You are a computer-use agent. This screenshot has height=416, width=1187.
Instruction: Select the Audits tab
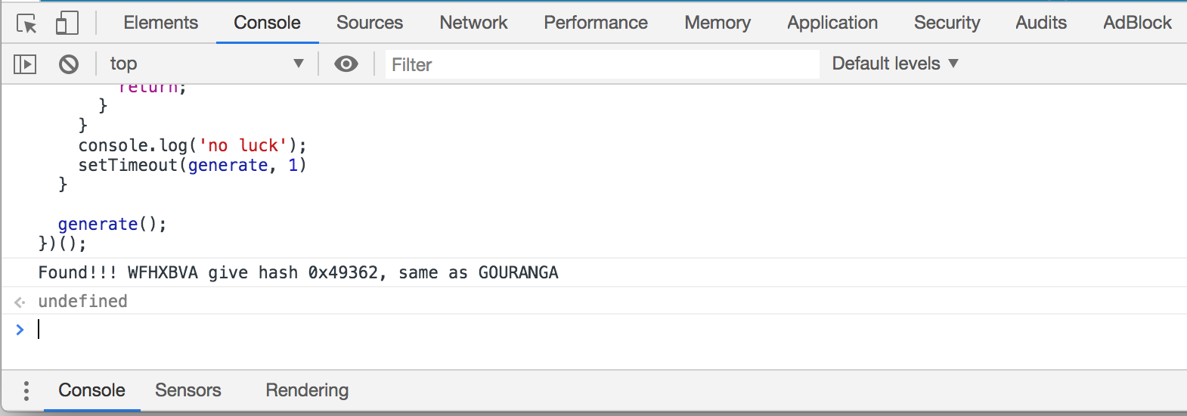click(x=1041, y=23)
